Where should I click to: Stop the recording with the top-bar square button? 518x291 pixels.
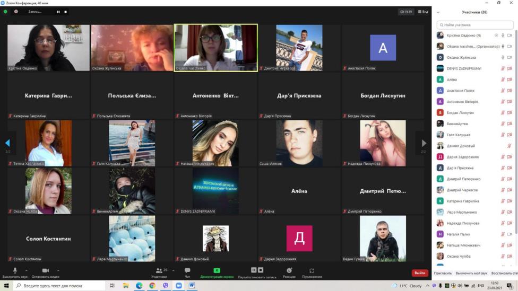pos(65,12)
